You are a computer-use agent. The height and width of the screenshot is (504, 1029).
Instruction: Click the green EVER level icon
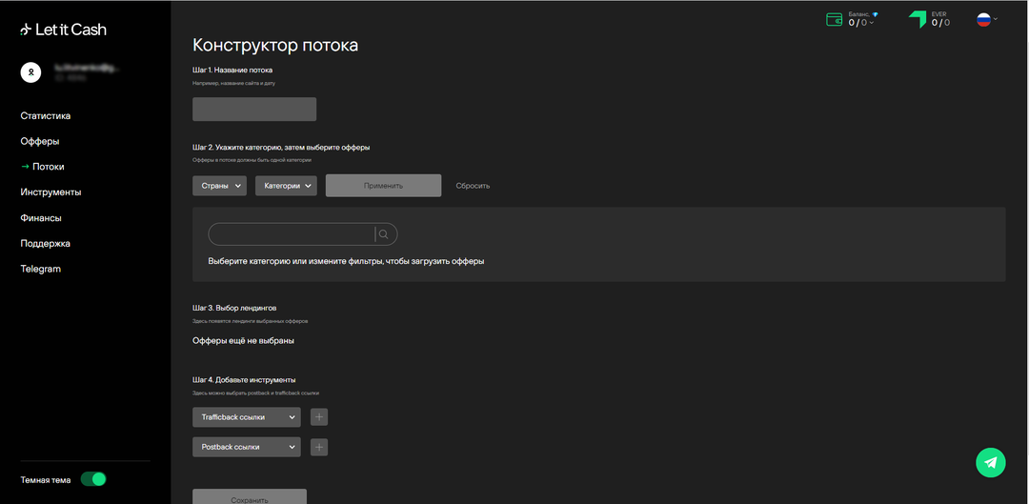918,19
